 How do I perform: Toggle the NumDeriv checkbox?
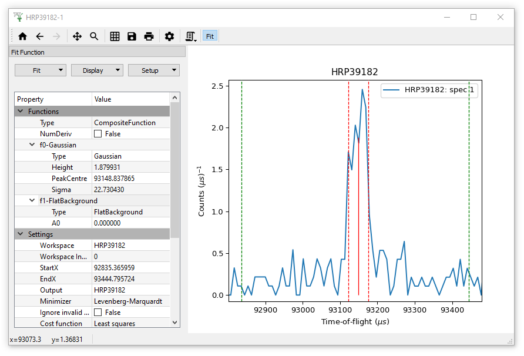[98, 134]
